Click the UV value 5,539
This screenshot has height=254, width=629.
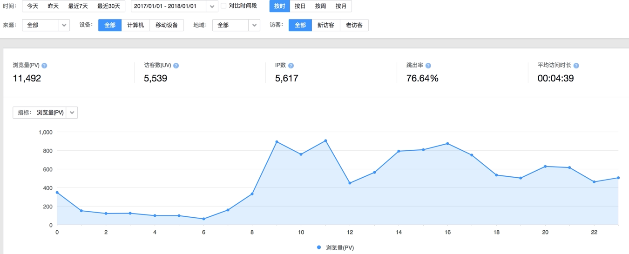156,78
